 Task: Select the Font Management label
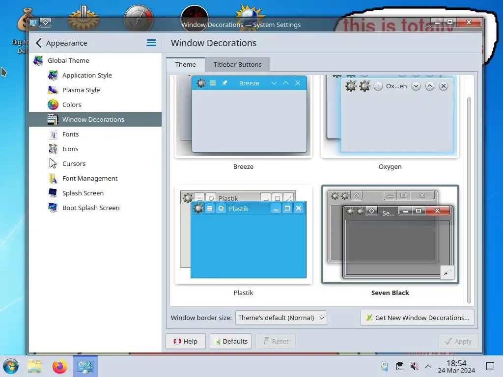[x=90, y=179]
